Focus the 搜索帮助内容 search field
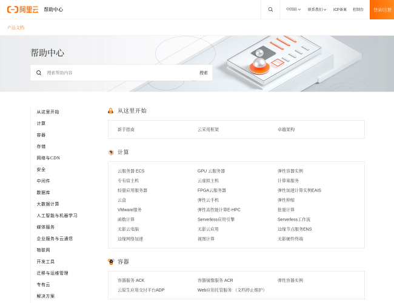 121,73
